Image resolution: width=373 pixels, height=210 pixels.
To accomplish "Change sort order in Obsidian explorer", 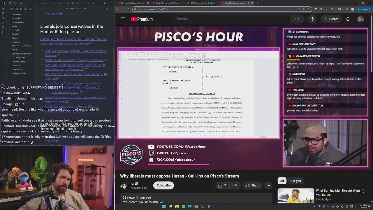I will (x=20, y=9).
